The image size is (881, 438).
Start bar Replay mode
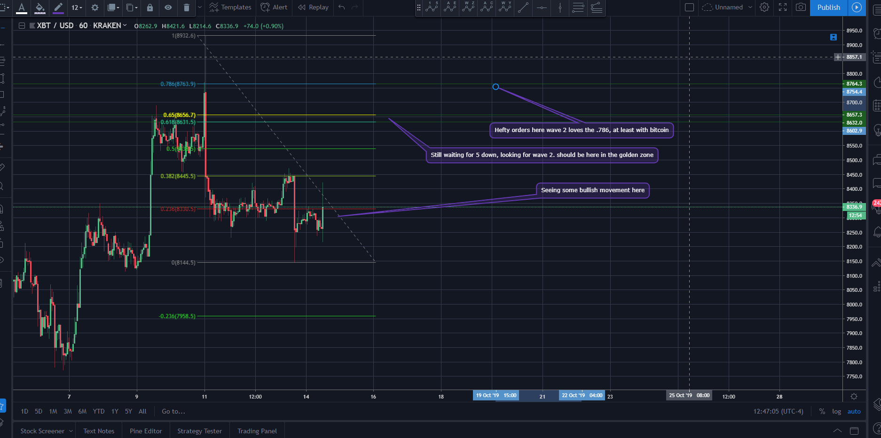(x=313, y=8)
